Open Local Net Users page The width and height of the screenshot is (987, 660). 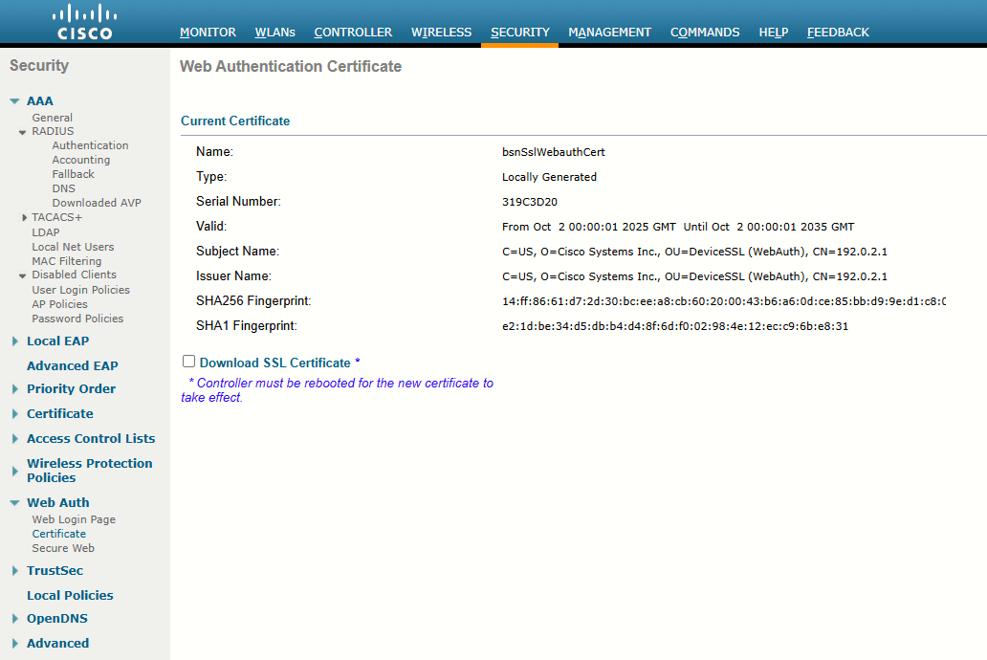[x=73, y=247]
